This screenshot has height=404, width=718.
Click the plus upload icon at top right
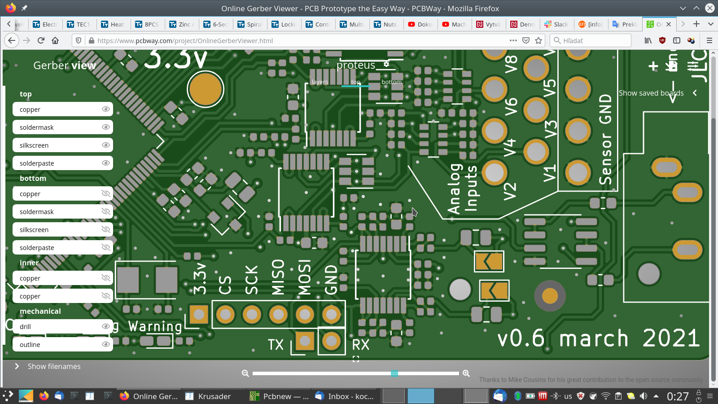(653, 66)
